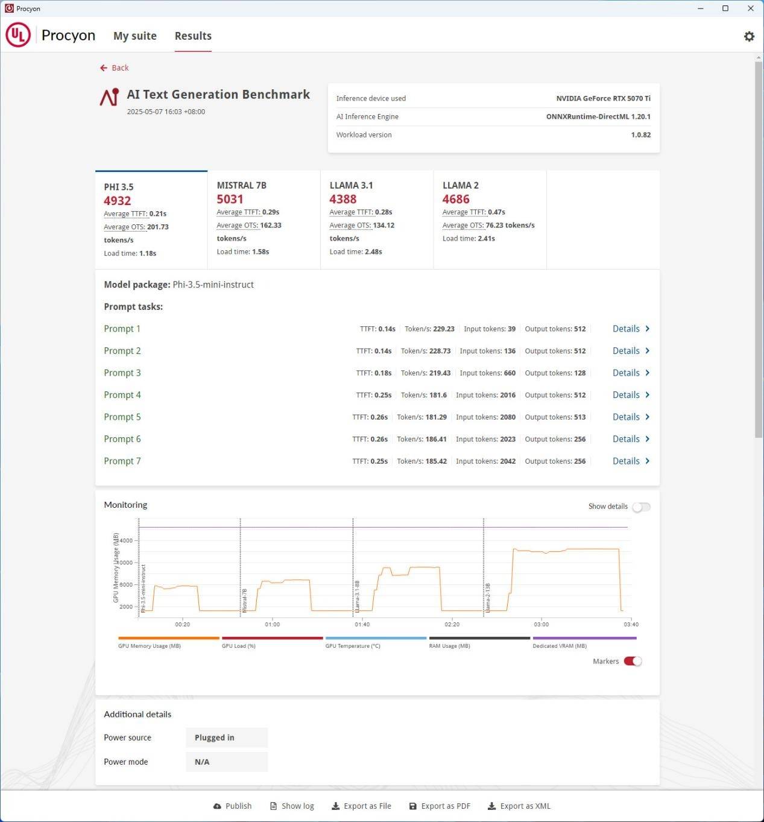Click the Export as PDF save icon
This screenshot has width=764, height=822.
(x=412, y=806)
